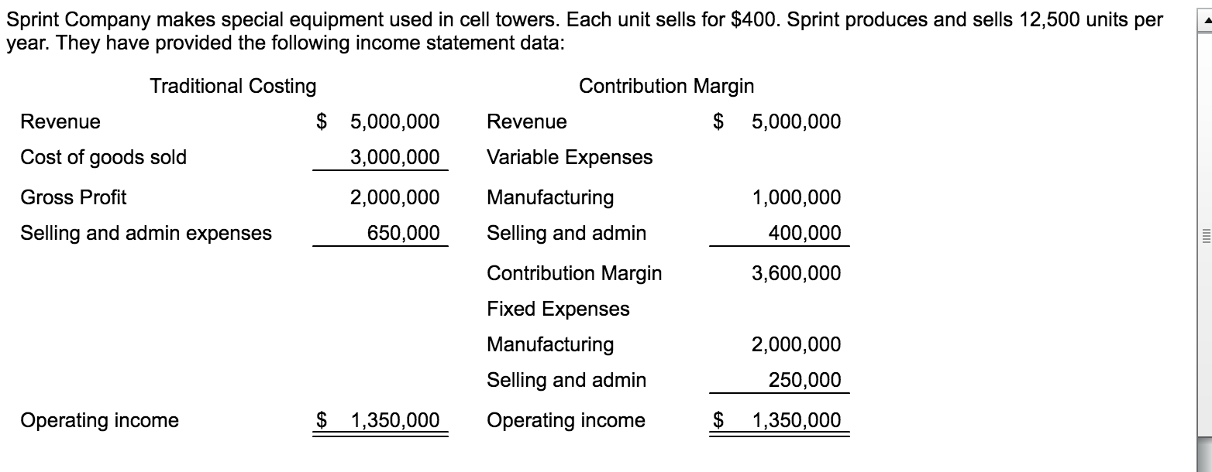1212x472 pixels.
Task: Click the 400,000 variable selling and admin value
Action: 807,233
